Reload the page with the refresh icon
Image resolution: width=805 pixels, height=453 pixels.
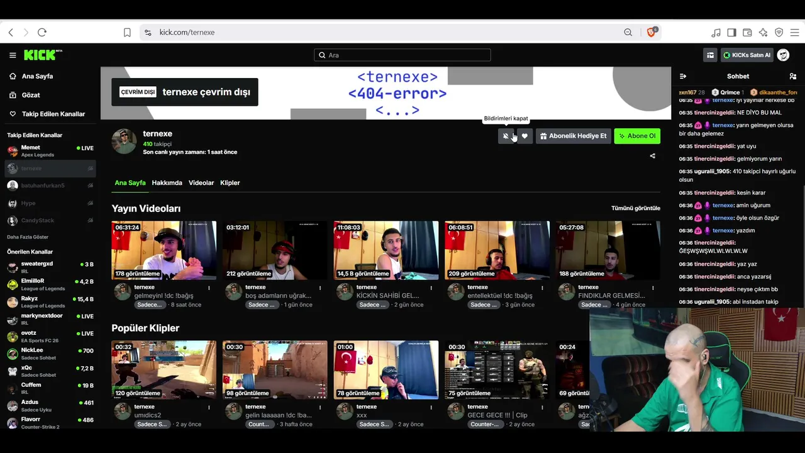(42, 32)
